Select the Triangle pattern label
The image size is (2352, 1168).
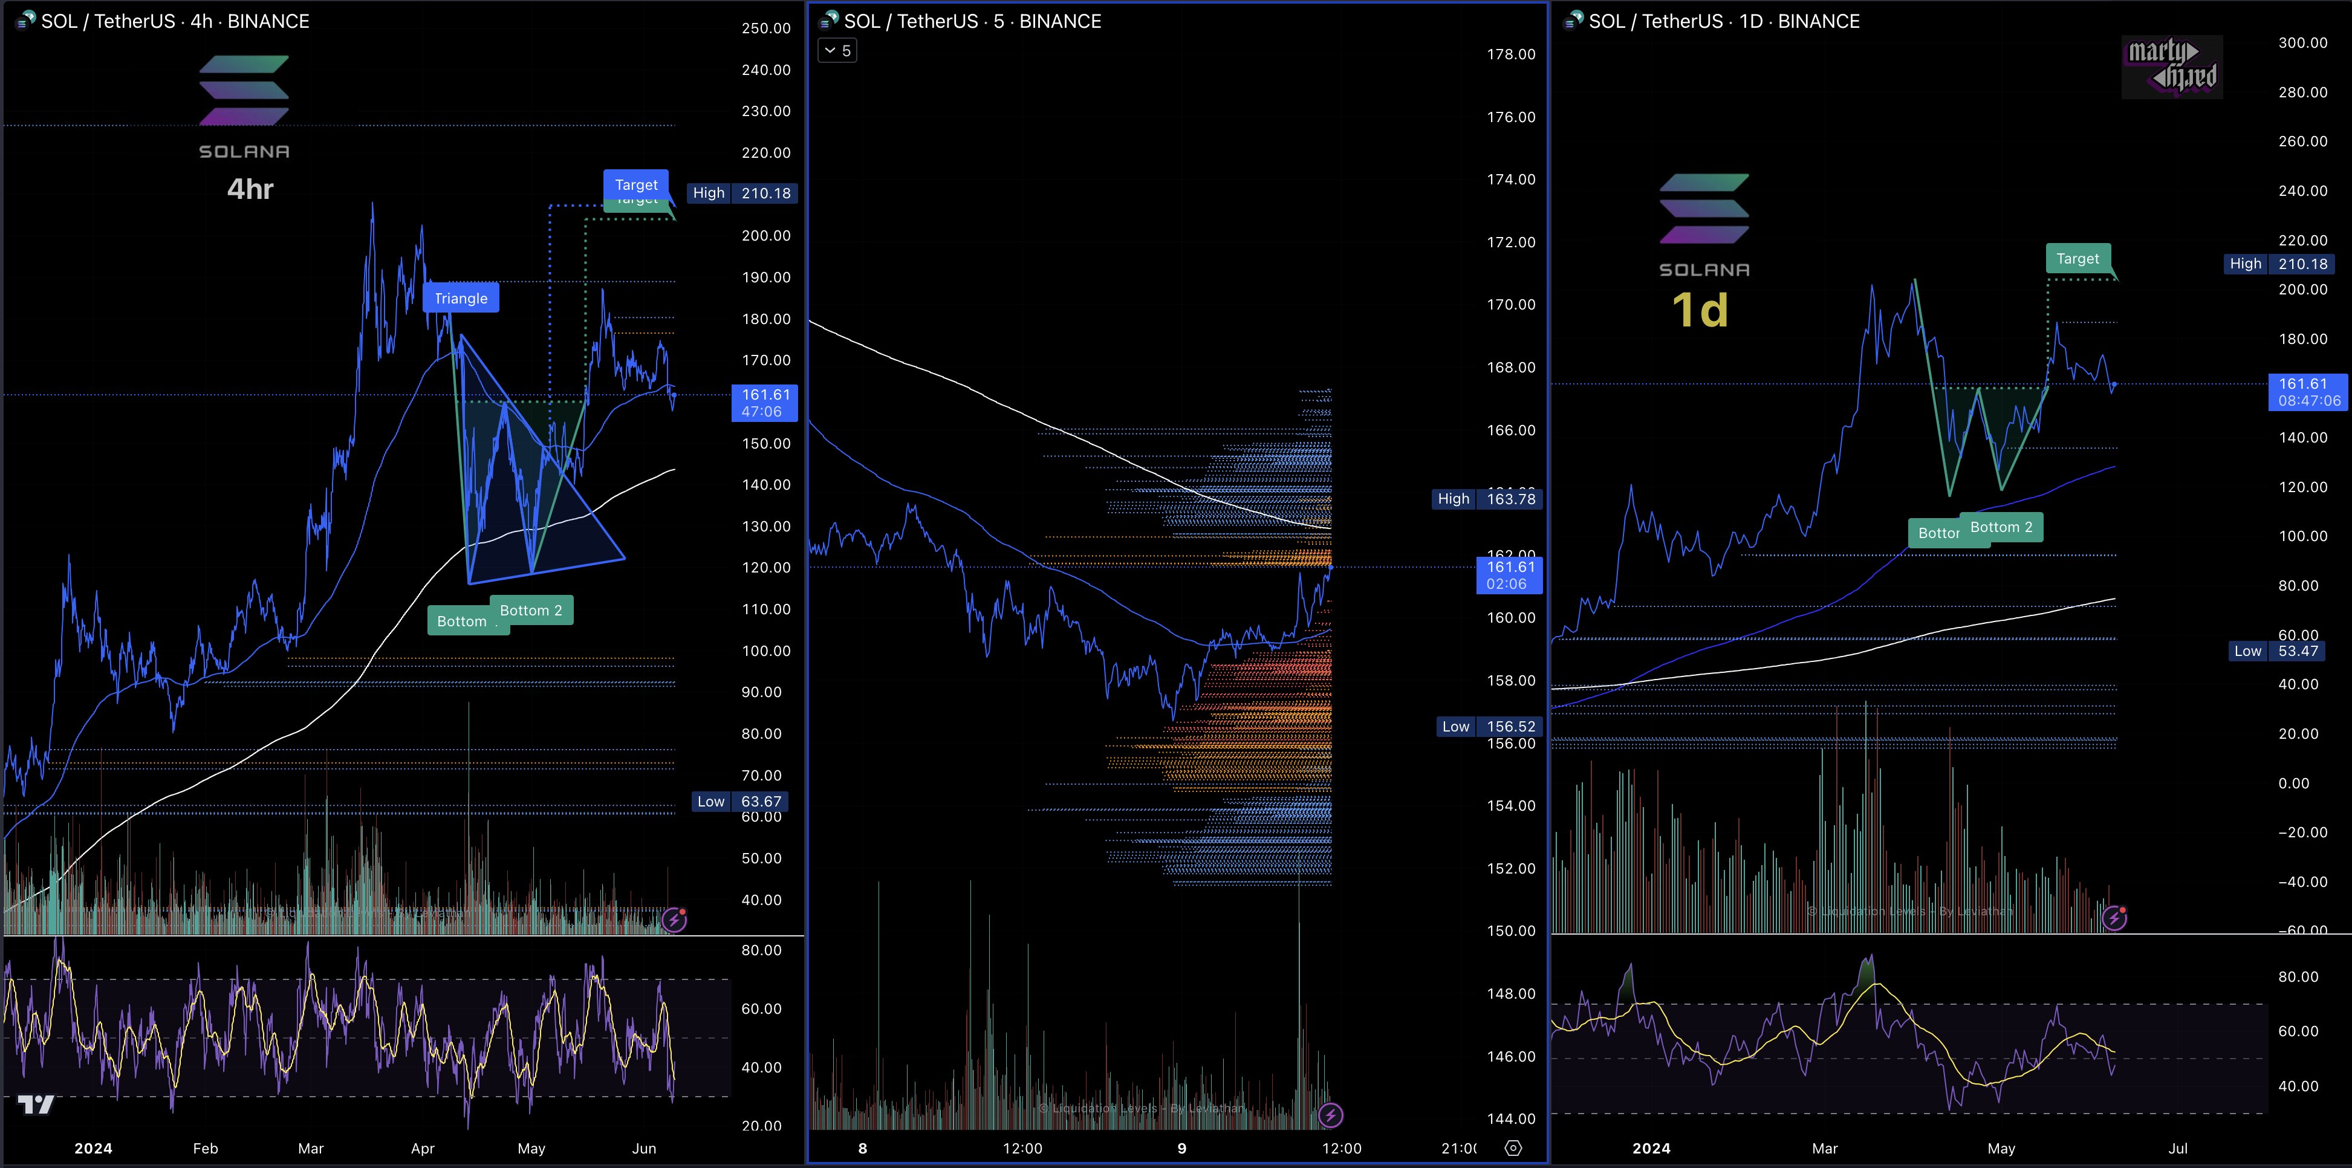460,299
